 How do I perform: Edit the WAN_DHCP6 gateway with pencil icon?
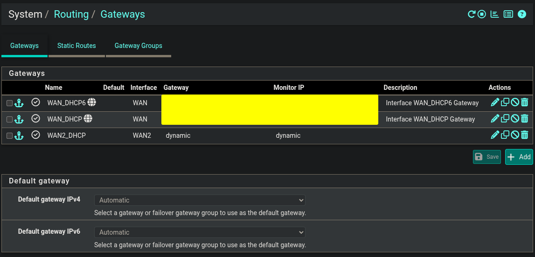click(495, 102)
